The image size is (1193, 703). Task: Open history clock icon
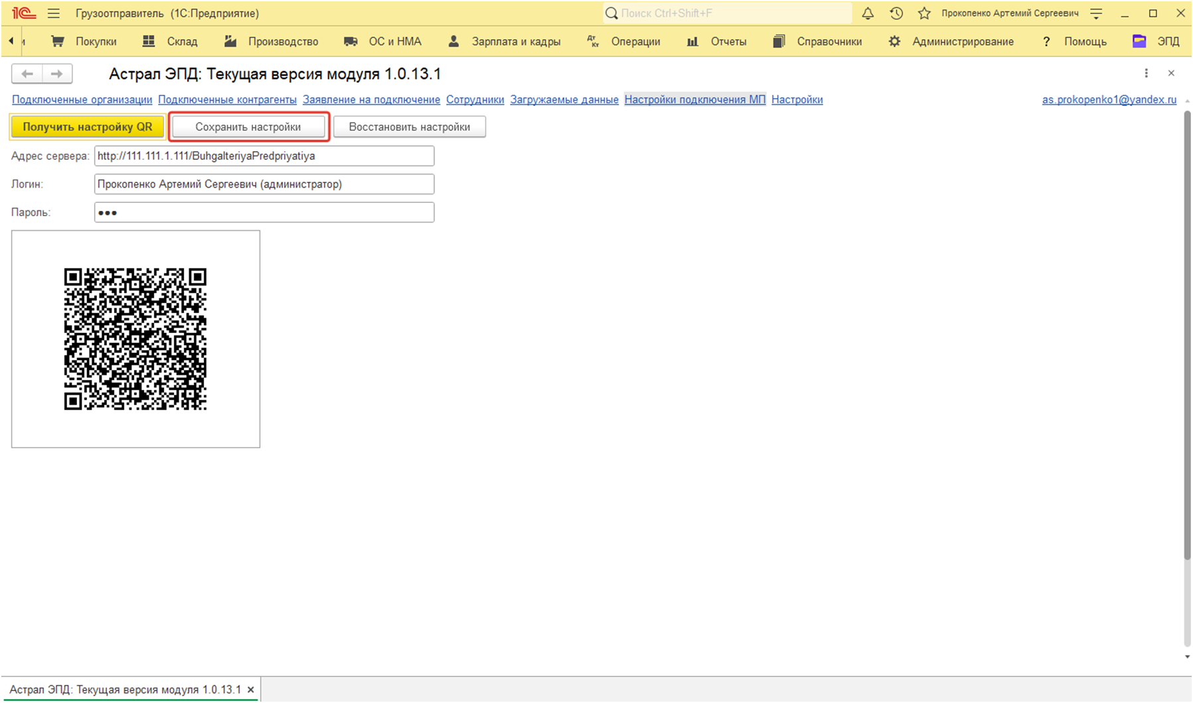coord(896,13)
